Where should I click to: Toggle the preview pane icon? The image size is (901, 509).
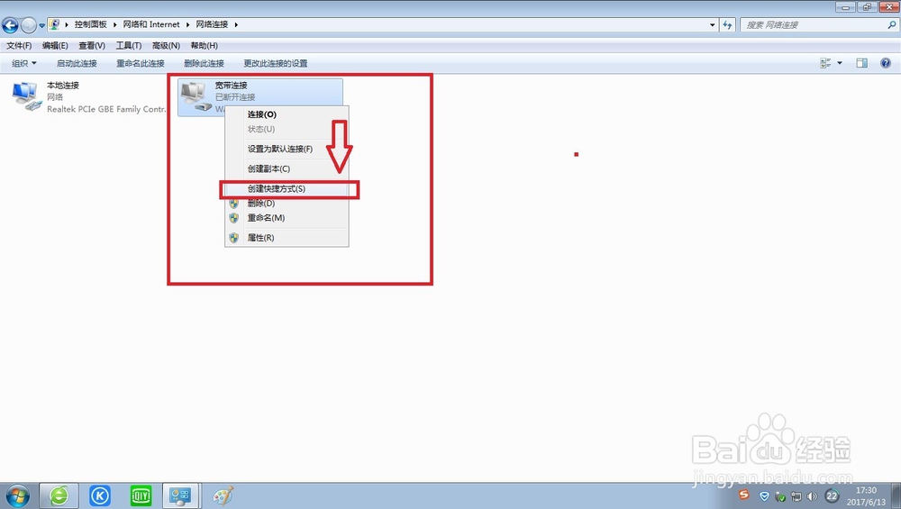862,63
